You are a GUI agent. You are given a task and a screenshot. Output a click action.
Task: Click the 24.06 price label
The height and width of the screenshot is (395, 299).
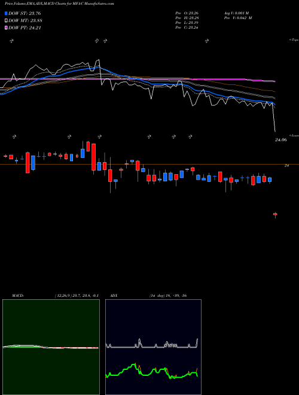(x=280, y=140)
